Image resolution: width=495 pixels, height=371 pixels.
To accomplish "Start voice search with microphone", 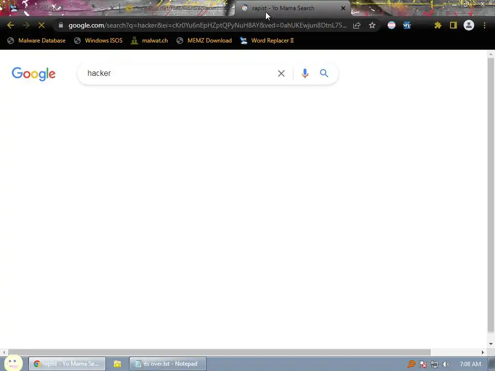I will pyautogui.click(x=305, y=73).
